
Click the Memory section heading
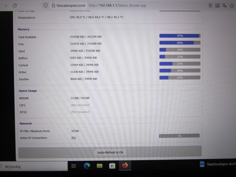(x=24, y=29)
